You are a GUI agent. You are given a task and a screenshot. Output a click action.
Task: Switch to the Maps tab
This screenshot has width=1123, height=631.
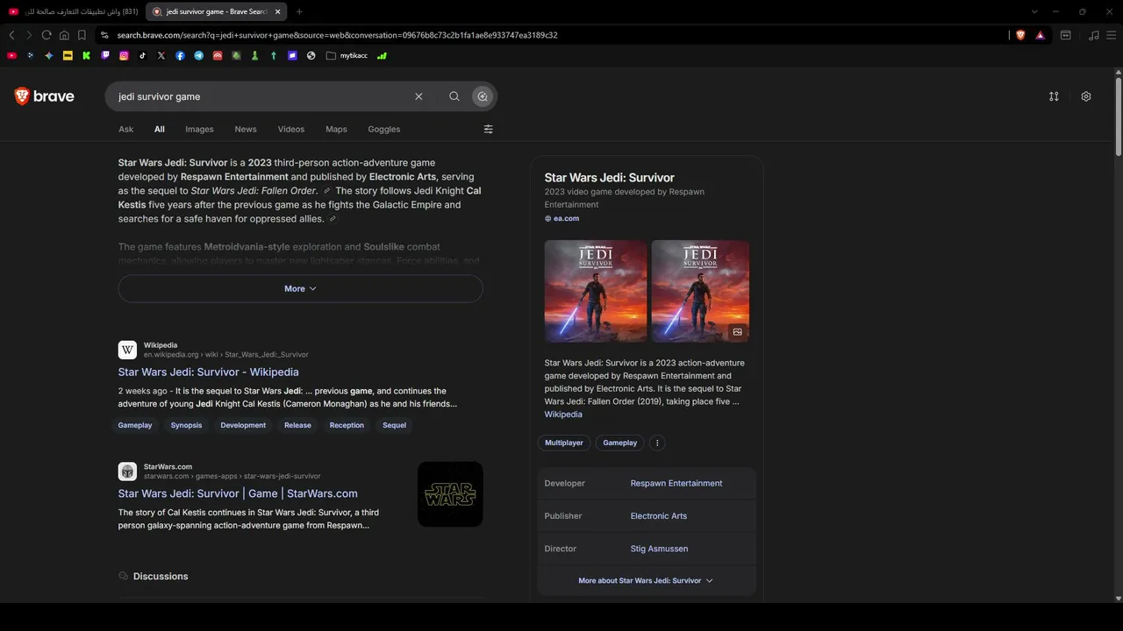point(336,129)
